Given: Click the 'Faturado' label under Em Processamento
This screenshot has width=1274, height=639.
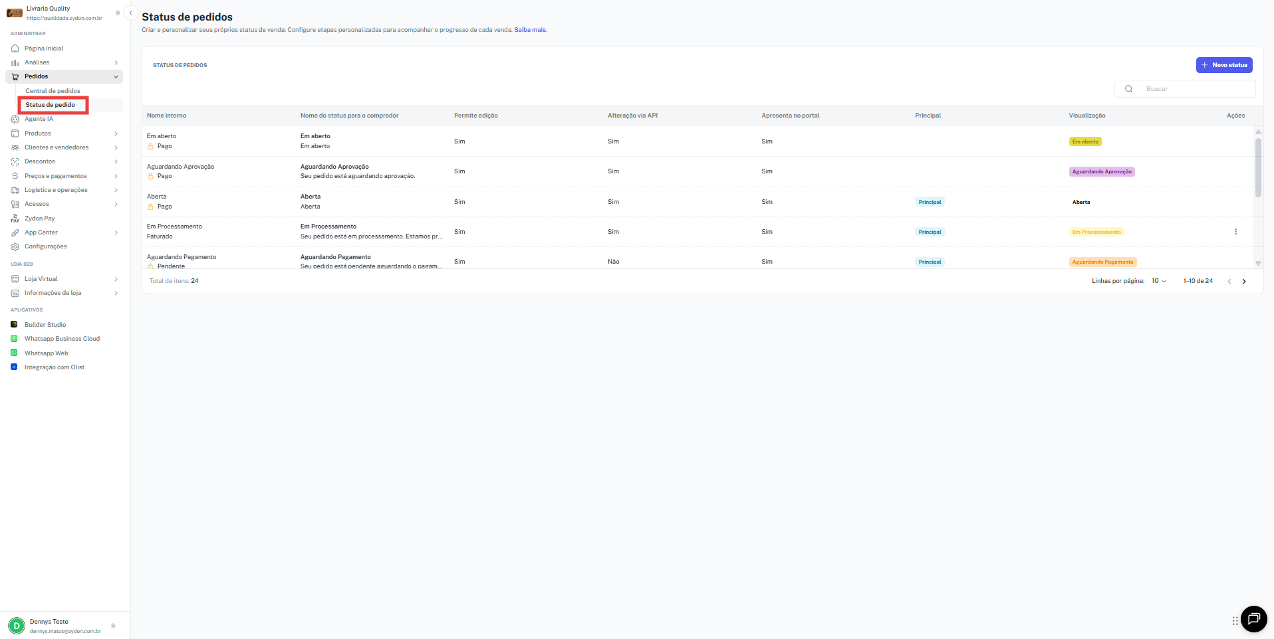Looking at the screenshot, I should pos(160,236).
